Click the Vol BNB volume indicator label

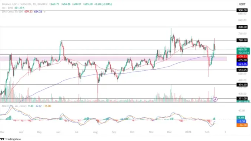pyautogui.click(x=7, y=8)
